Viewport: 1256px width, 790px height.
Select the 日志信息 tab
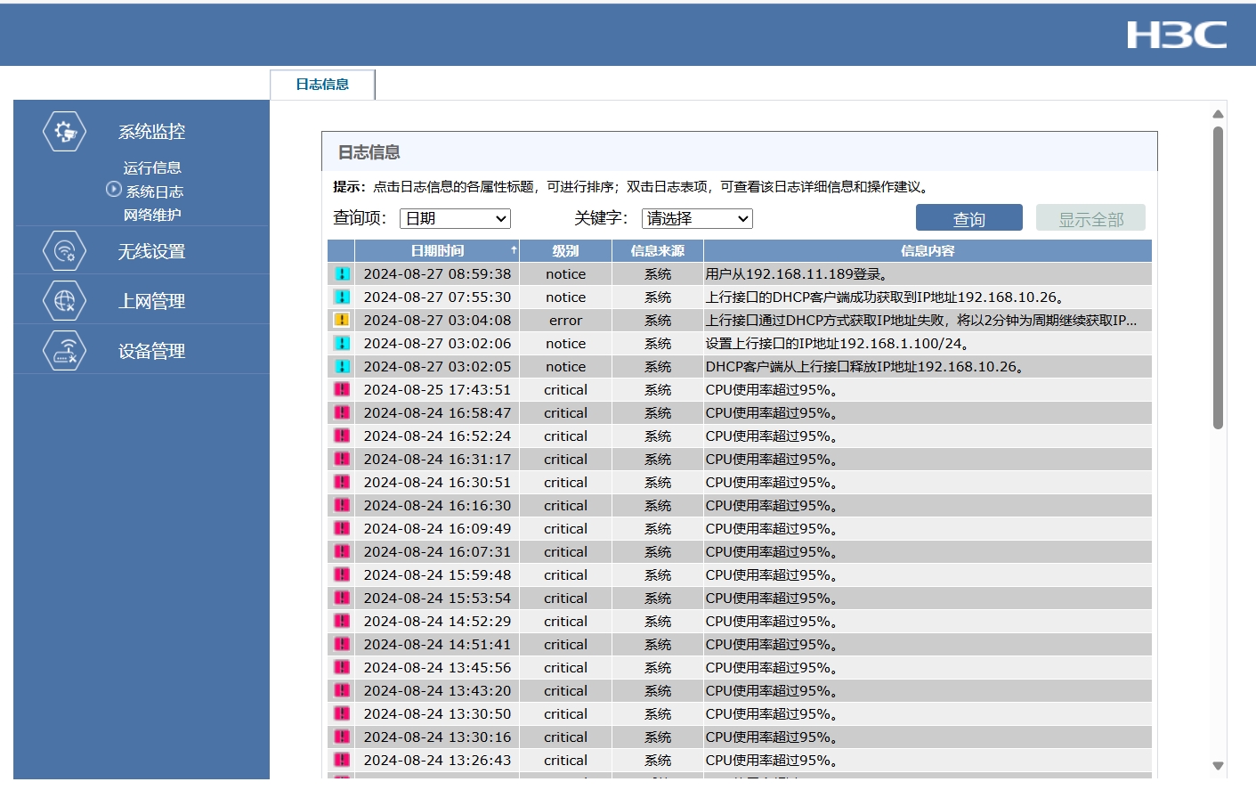(322, 85)
